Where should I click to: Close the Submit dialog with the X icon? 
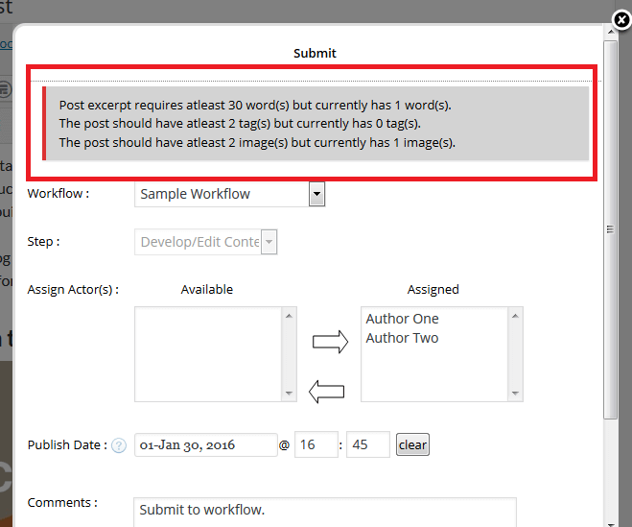click(x=620, y=18)
